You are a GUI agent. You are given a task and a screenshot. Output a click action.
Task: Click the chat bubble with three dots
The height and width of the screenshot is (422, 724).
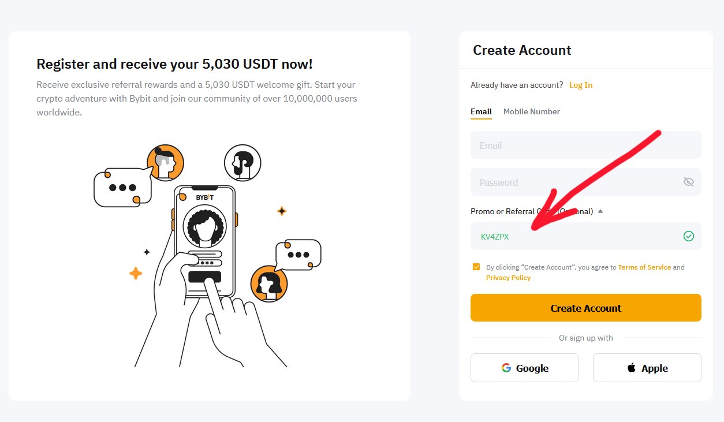coord(122,188)
